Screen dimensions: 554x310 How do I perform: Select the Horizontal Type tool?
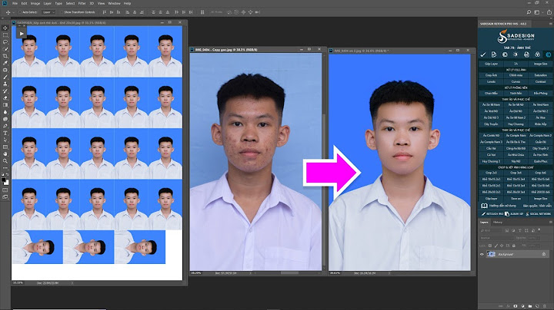click(5, 134)
